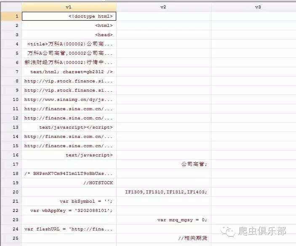The image size is (296, 246).
Task: Select the v3 column header
Action: click(253, 7)
